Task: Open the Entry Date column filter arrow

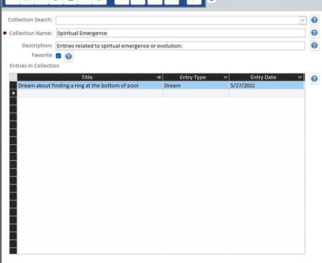Action: point(300,77)
